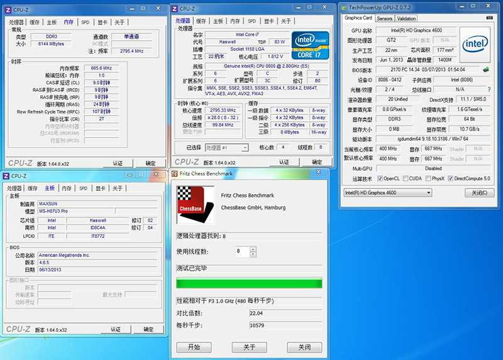The height and width of the screenshot is (360, 503).
Task: Click the driver version igdumdim64 field
Action: tap(433, 139)
